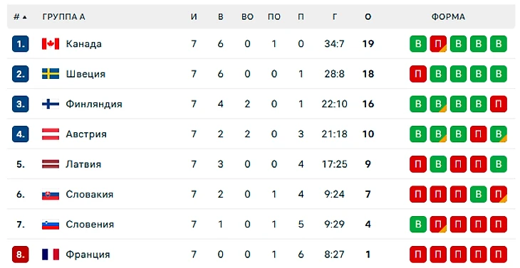Click the blue rank 1 badge
This screenshot has height=268, width=520.
20,43
